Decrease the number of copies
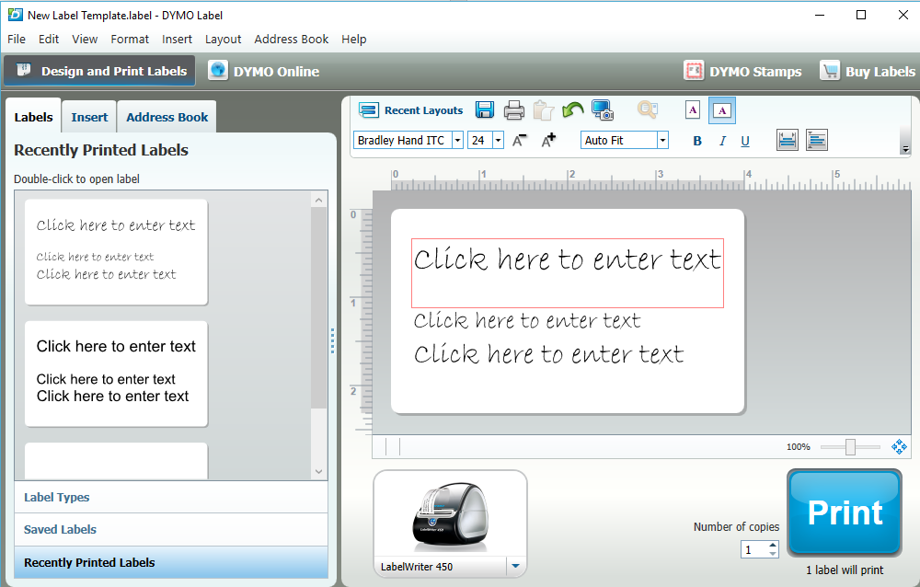This screenshot has height=587, width=920. (x=773, y=554)
